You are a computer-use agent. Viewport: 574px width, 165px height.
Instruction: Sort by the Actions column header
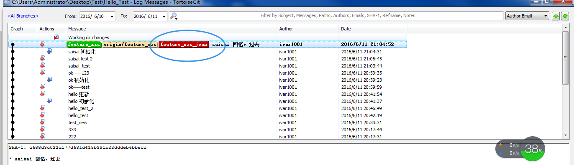click(x=52, y=29)
